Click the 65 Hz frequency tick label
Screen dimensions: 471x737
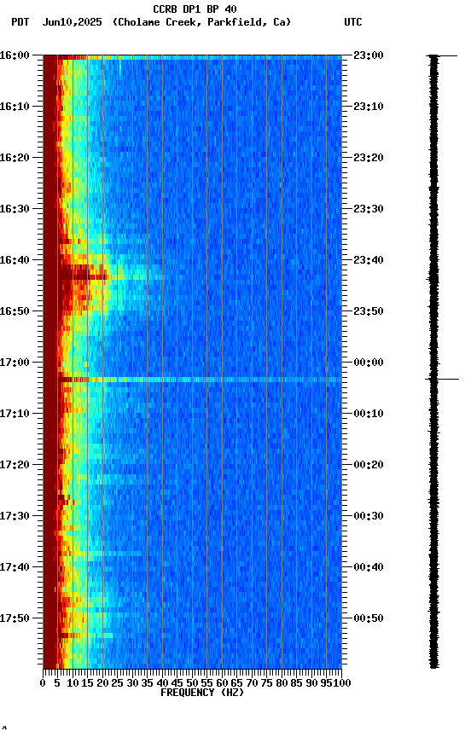237,684
